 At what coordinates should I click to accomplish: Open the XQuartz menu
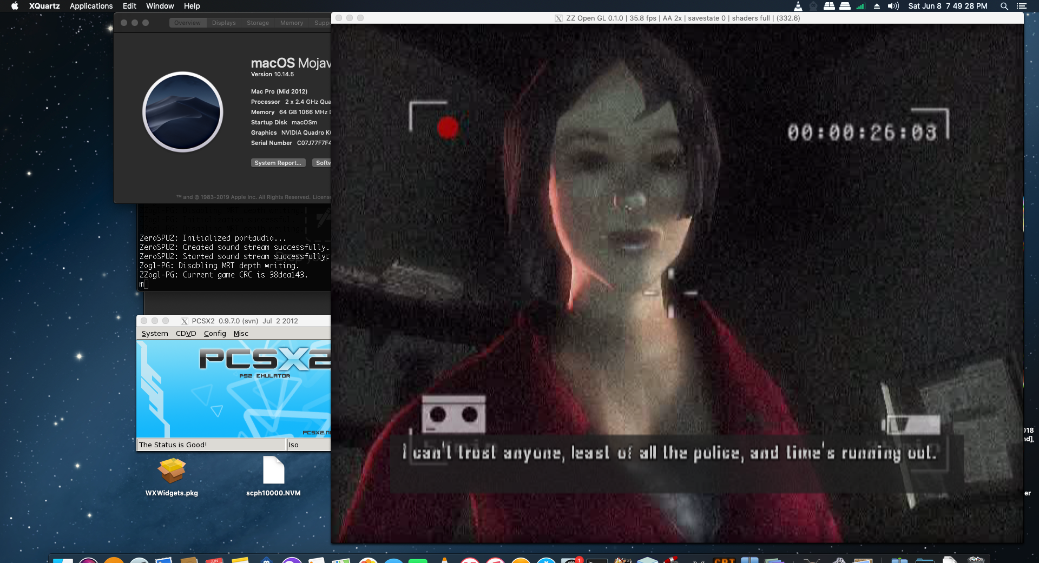(44, 6)
